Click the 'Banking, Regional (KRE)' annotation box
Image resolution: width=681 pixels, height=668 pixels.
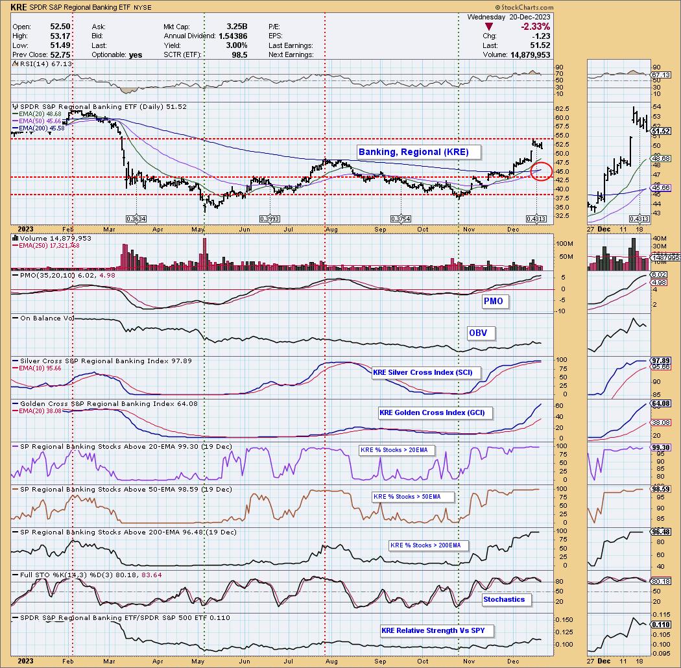click(419, 152)
